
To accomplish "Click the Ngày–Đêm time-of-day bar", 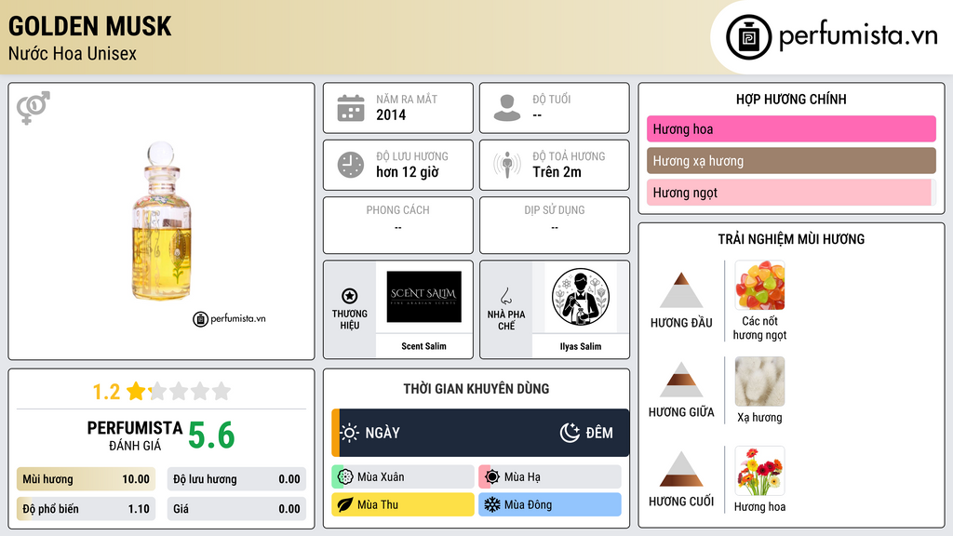I will (480, 433).
